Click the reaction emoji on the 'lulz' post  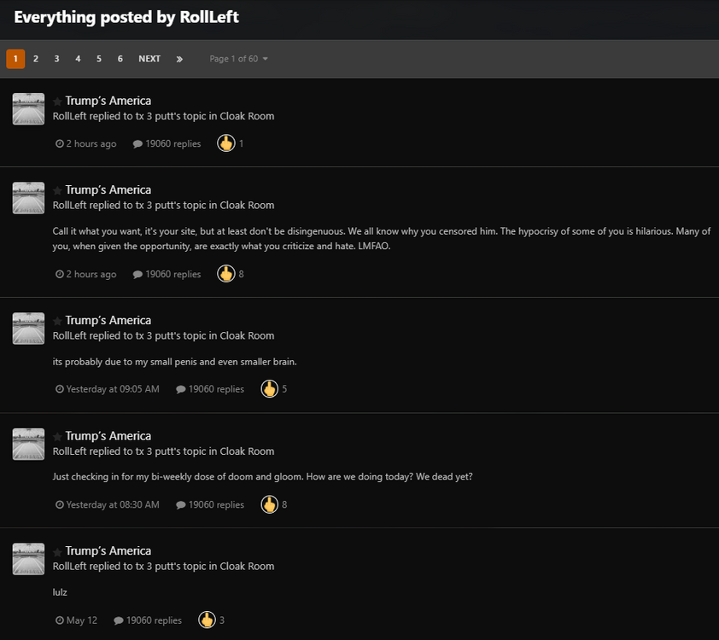pyautogui.click(x=207, y=620)
